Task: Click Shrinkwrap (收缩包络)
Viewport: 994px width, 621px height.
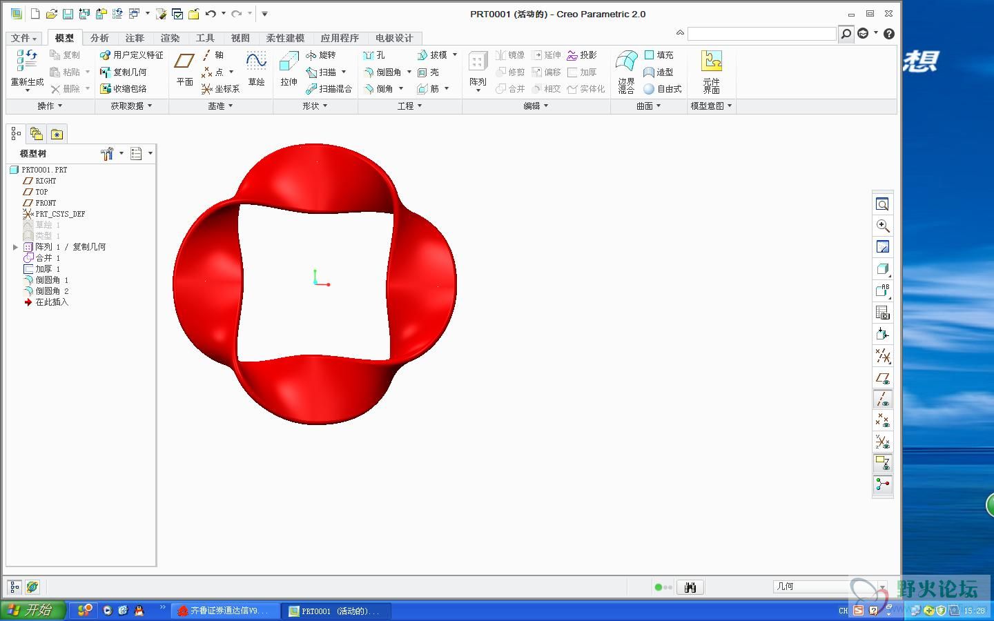Action: [x=124, y=89]
